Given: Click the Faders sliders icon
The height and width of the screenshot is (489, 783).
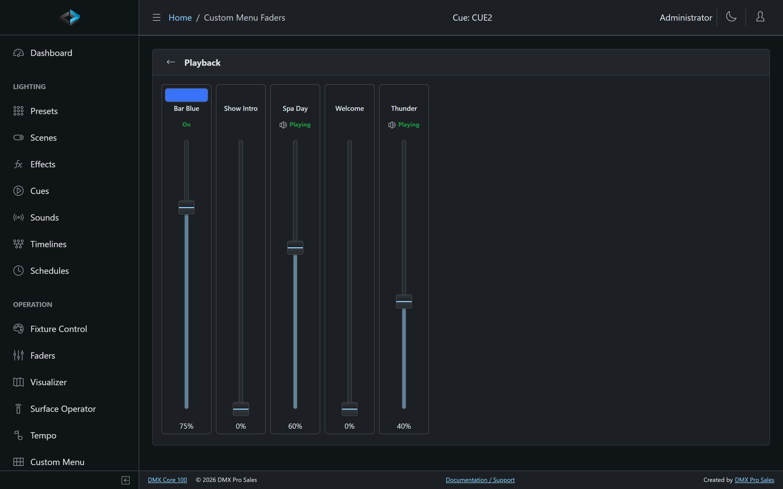Looking at the screenshot, I should [x=18, y=355].
